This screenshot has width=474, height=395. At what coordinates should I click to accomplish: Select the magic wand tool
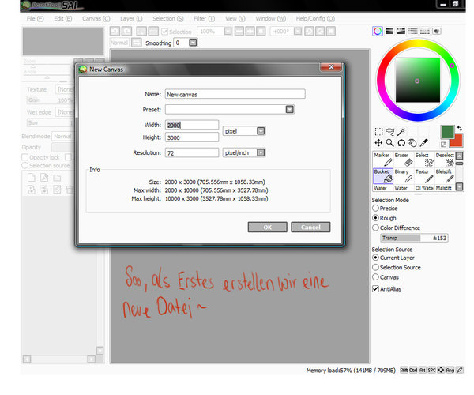pos(401,132)
